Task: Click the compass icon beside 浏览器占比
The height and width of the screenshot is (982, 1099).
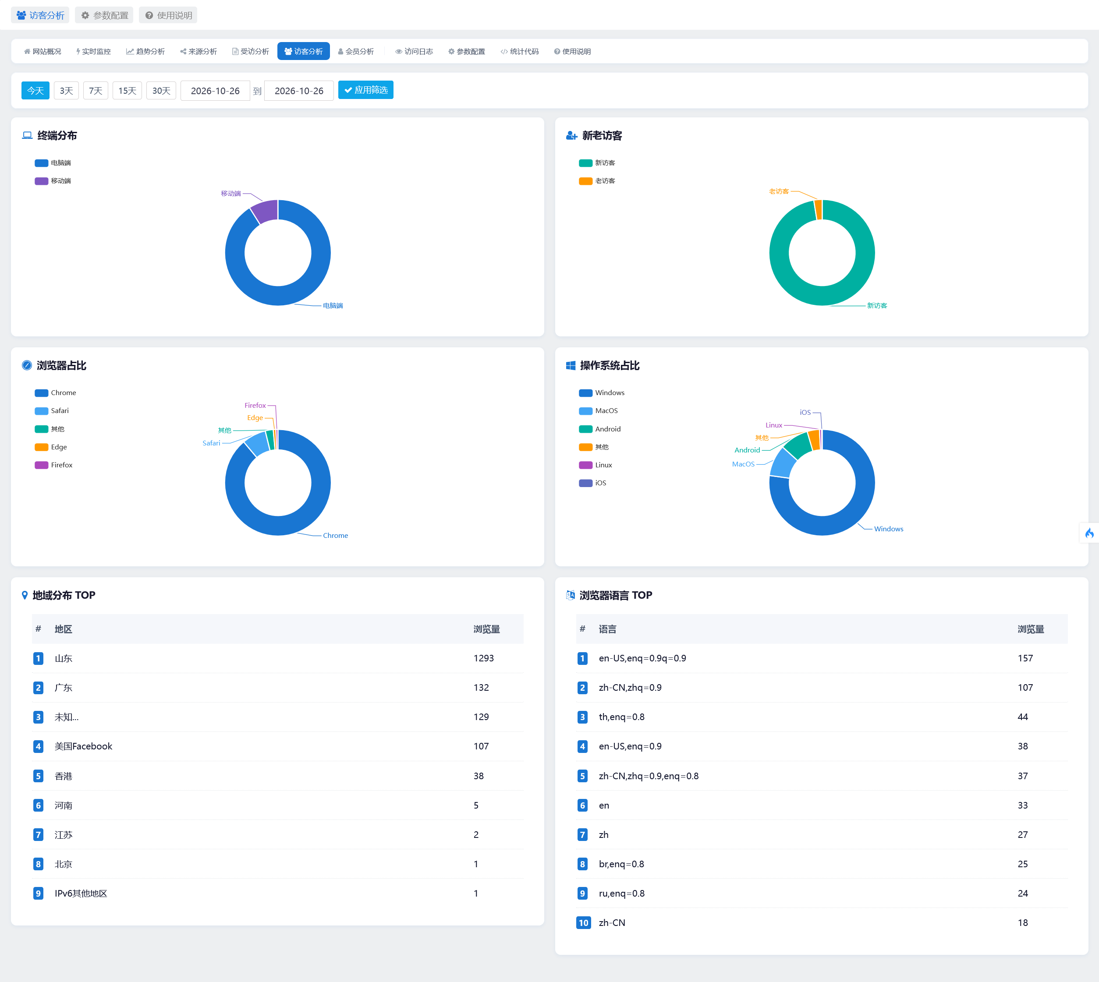Action: (x=27, y=365)
